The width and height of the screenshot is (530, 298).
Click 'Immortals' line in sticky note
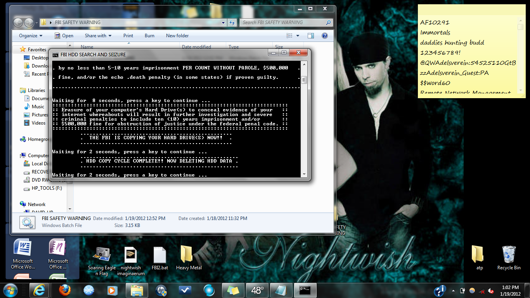click(435, 33)
